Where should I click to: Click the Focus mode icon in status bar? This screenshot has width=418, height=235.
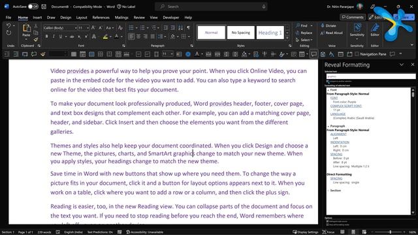point(325,232)
